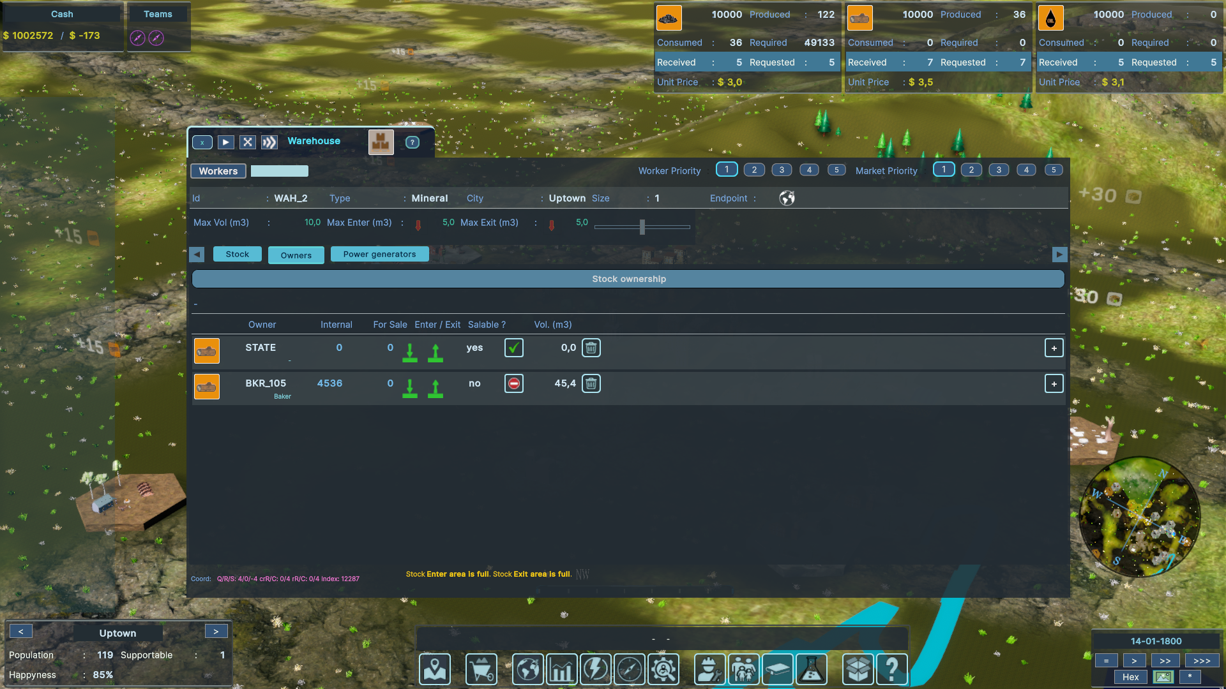Expand BKR_105 row with plus button
The image size is (1226, 689).
pos(1054,383)
